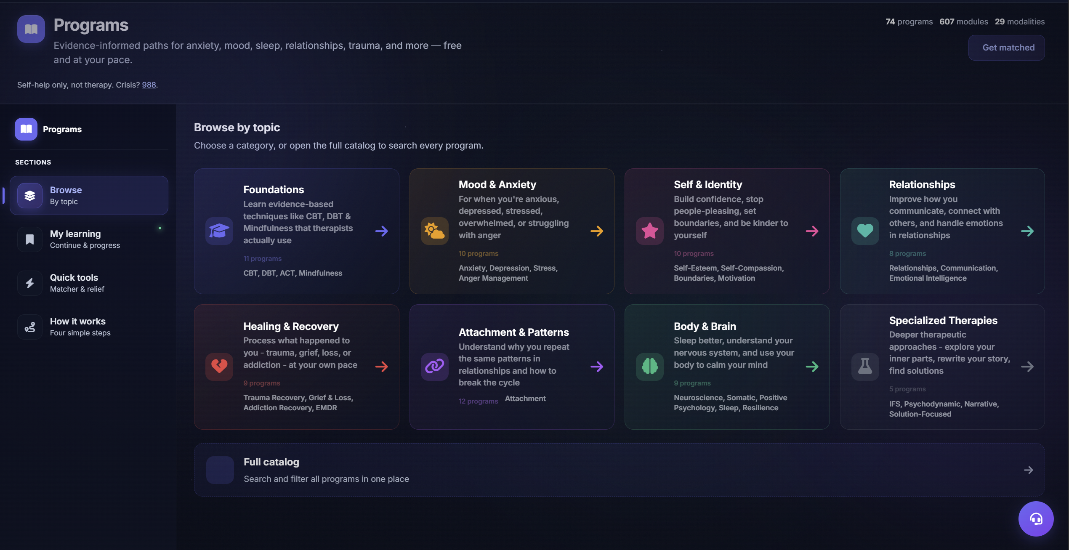Image resolution: width=1069 pixels, height=550 pixels.
Task: Click the Browse layers stack icon
Action: 30,196
